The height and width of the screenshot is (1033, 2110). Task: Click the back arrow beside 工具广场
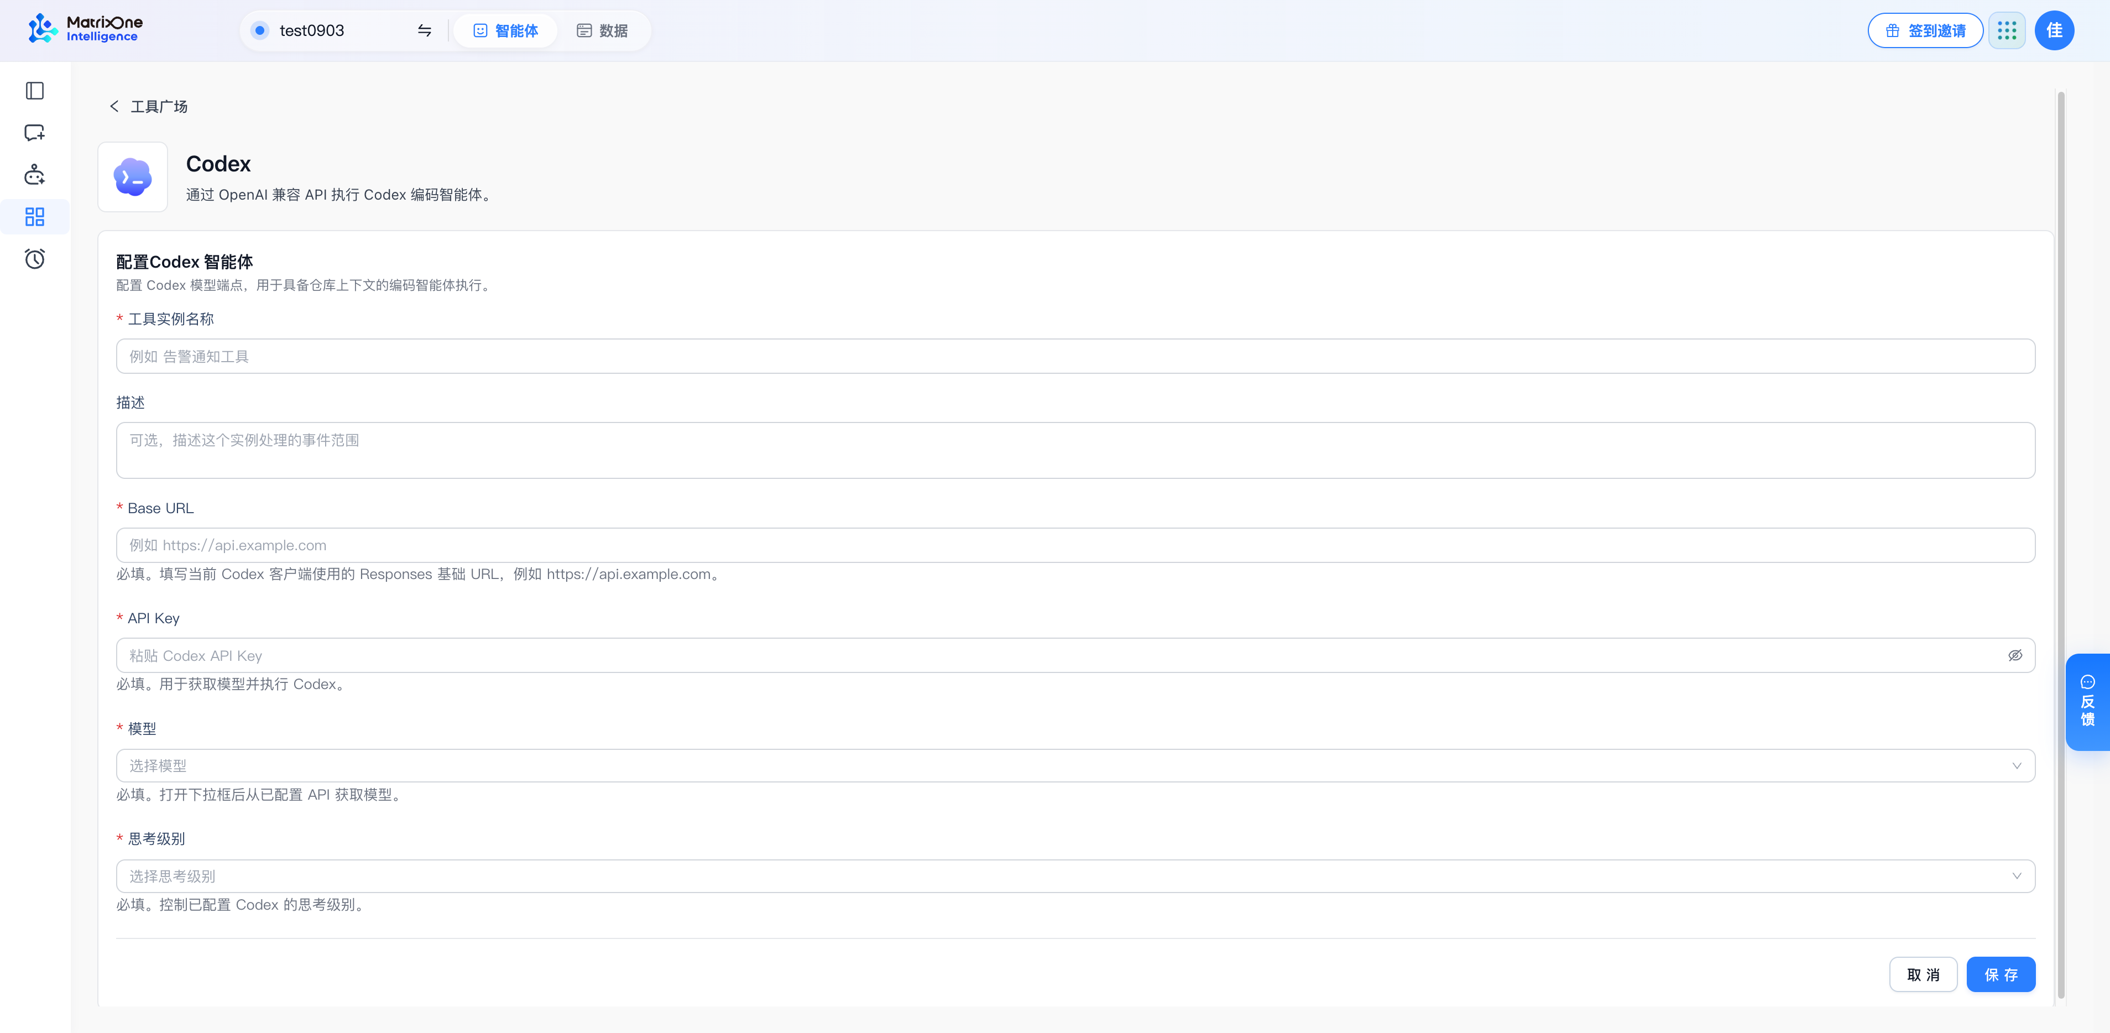click(114, 107)
